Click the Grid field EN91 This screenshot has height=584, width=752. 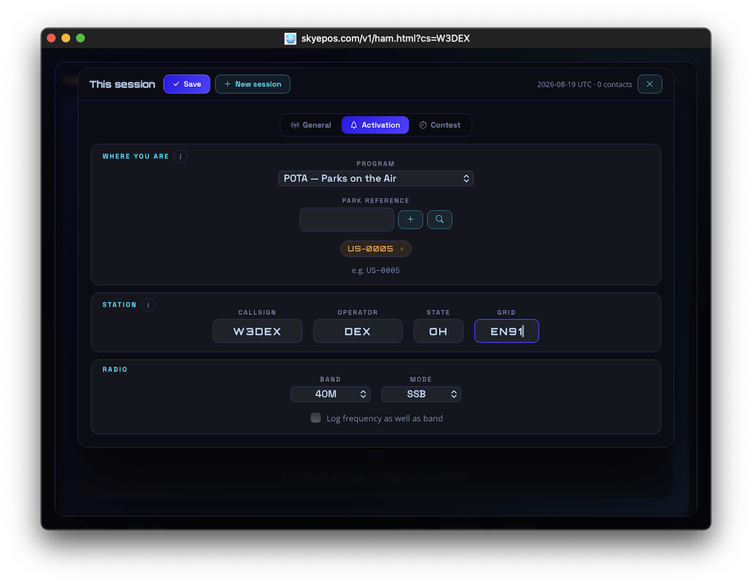[506, 331]
